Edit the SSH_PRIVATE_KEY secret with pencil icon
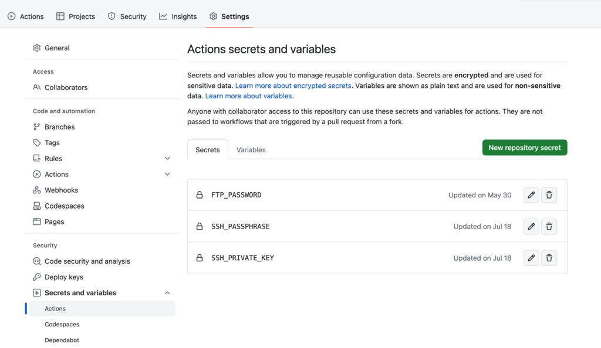Screen dimensions: 601x348 pos(531,258)
